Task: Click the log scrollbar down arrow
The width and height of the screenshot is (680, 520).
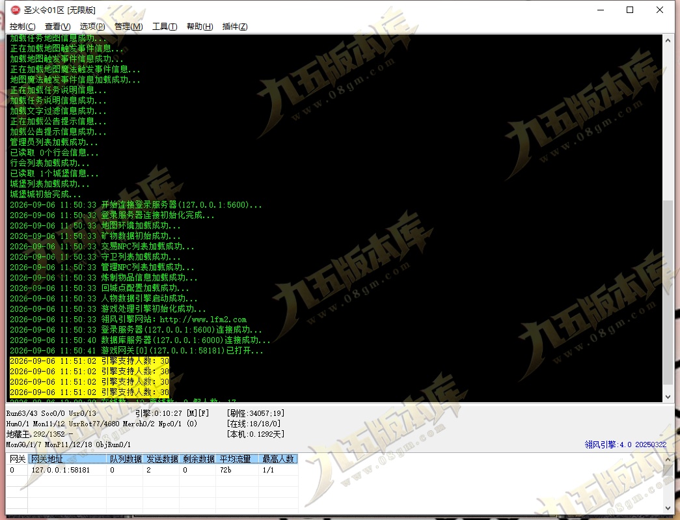Action: click(668, 397)
